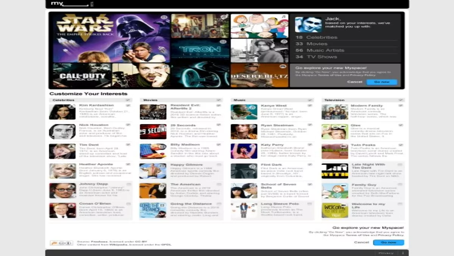Viewport: 454px width, 256px height.
Task: Click the 18 Celebrities match count
Action: pos(316,37)
